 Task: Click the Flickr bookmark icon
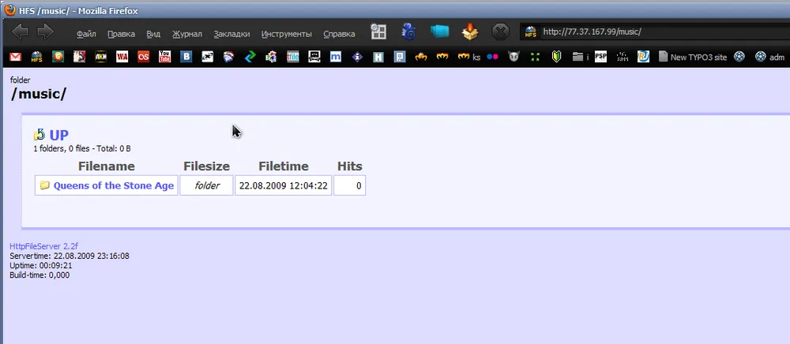click(x=493, y=57)
